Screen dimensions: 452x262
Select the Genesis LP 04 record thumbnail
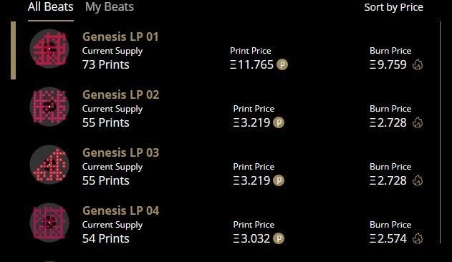tap(49, 223)
